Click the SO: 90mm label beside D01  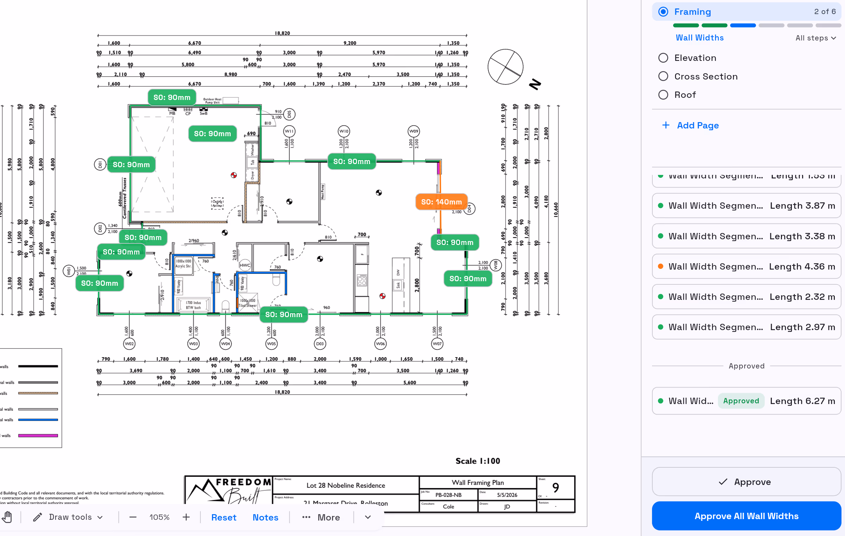tap(131, 164)
